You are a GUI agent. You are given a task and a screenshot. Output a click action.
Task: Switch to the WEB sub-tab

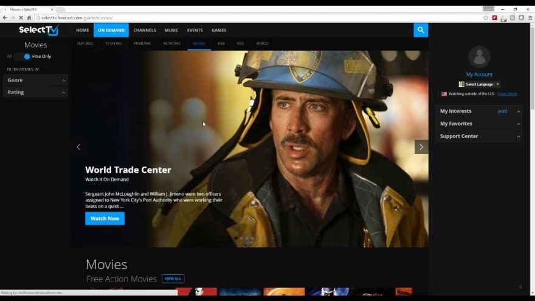click(221, 44)
